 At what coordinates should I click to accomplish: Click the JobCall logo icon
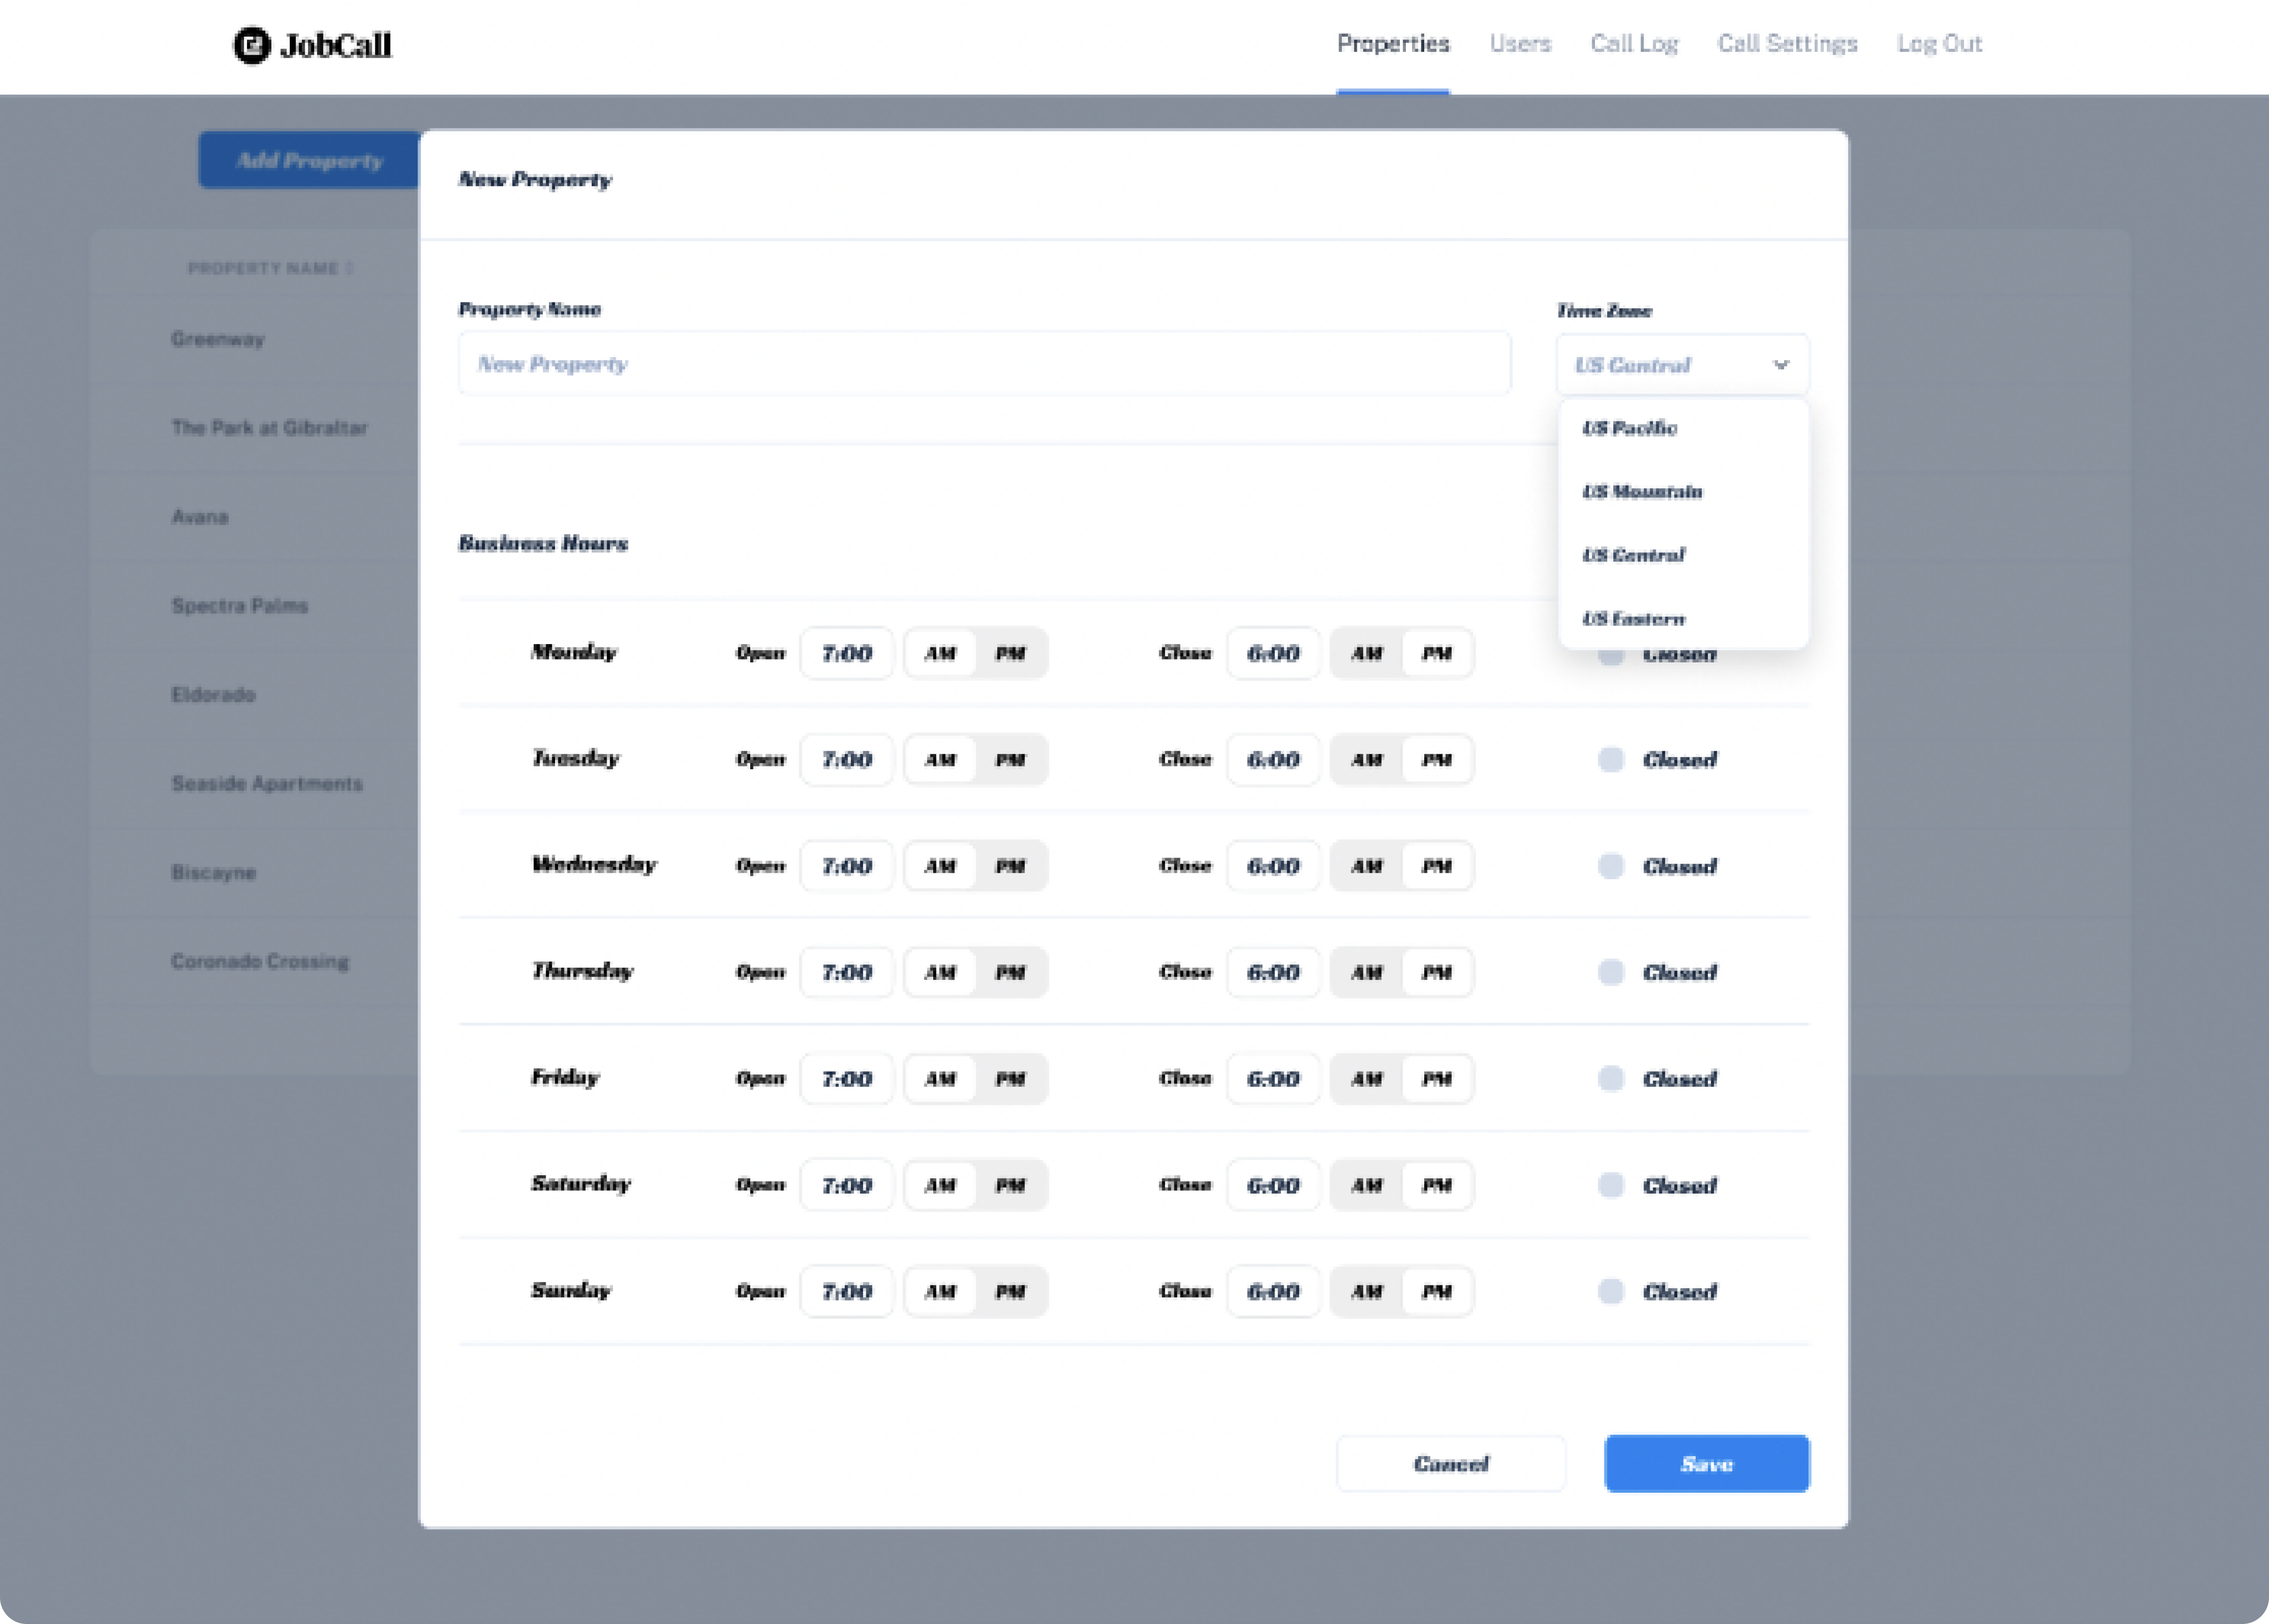249,45
